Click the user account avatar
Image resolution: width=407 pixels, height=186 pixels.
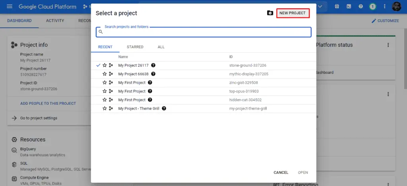coord(396,6)
